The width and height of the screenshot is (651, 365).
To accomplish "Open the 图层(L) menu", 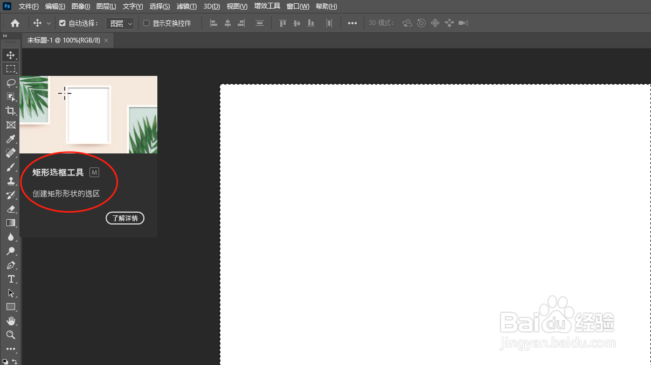I will tap(106, 6).
